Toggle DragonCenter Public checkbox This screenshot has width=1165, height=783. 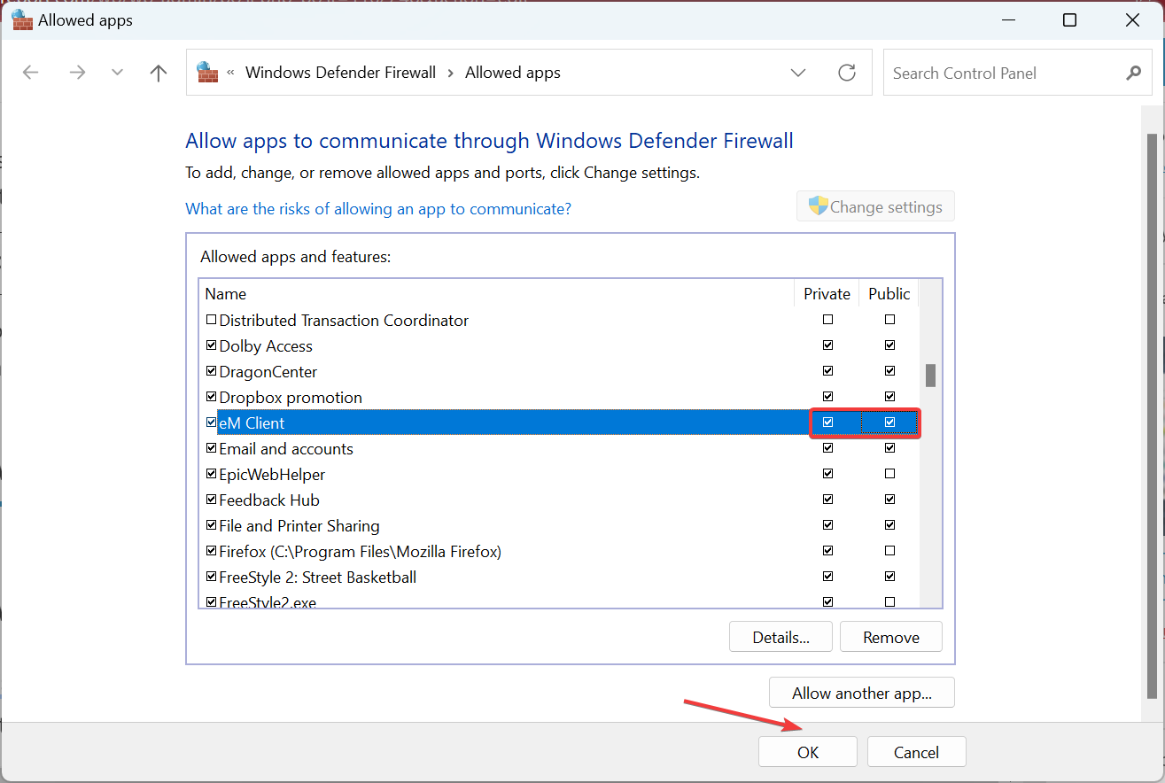pos(889,371)
